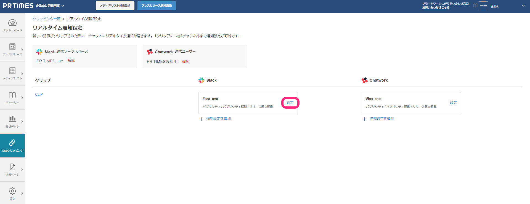This screenshot has height=204, width=530.
Task: Click the book icon near the contact link
Action: coord(475,6)
